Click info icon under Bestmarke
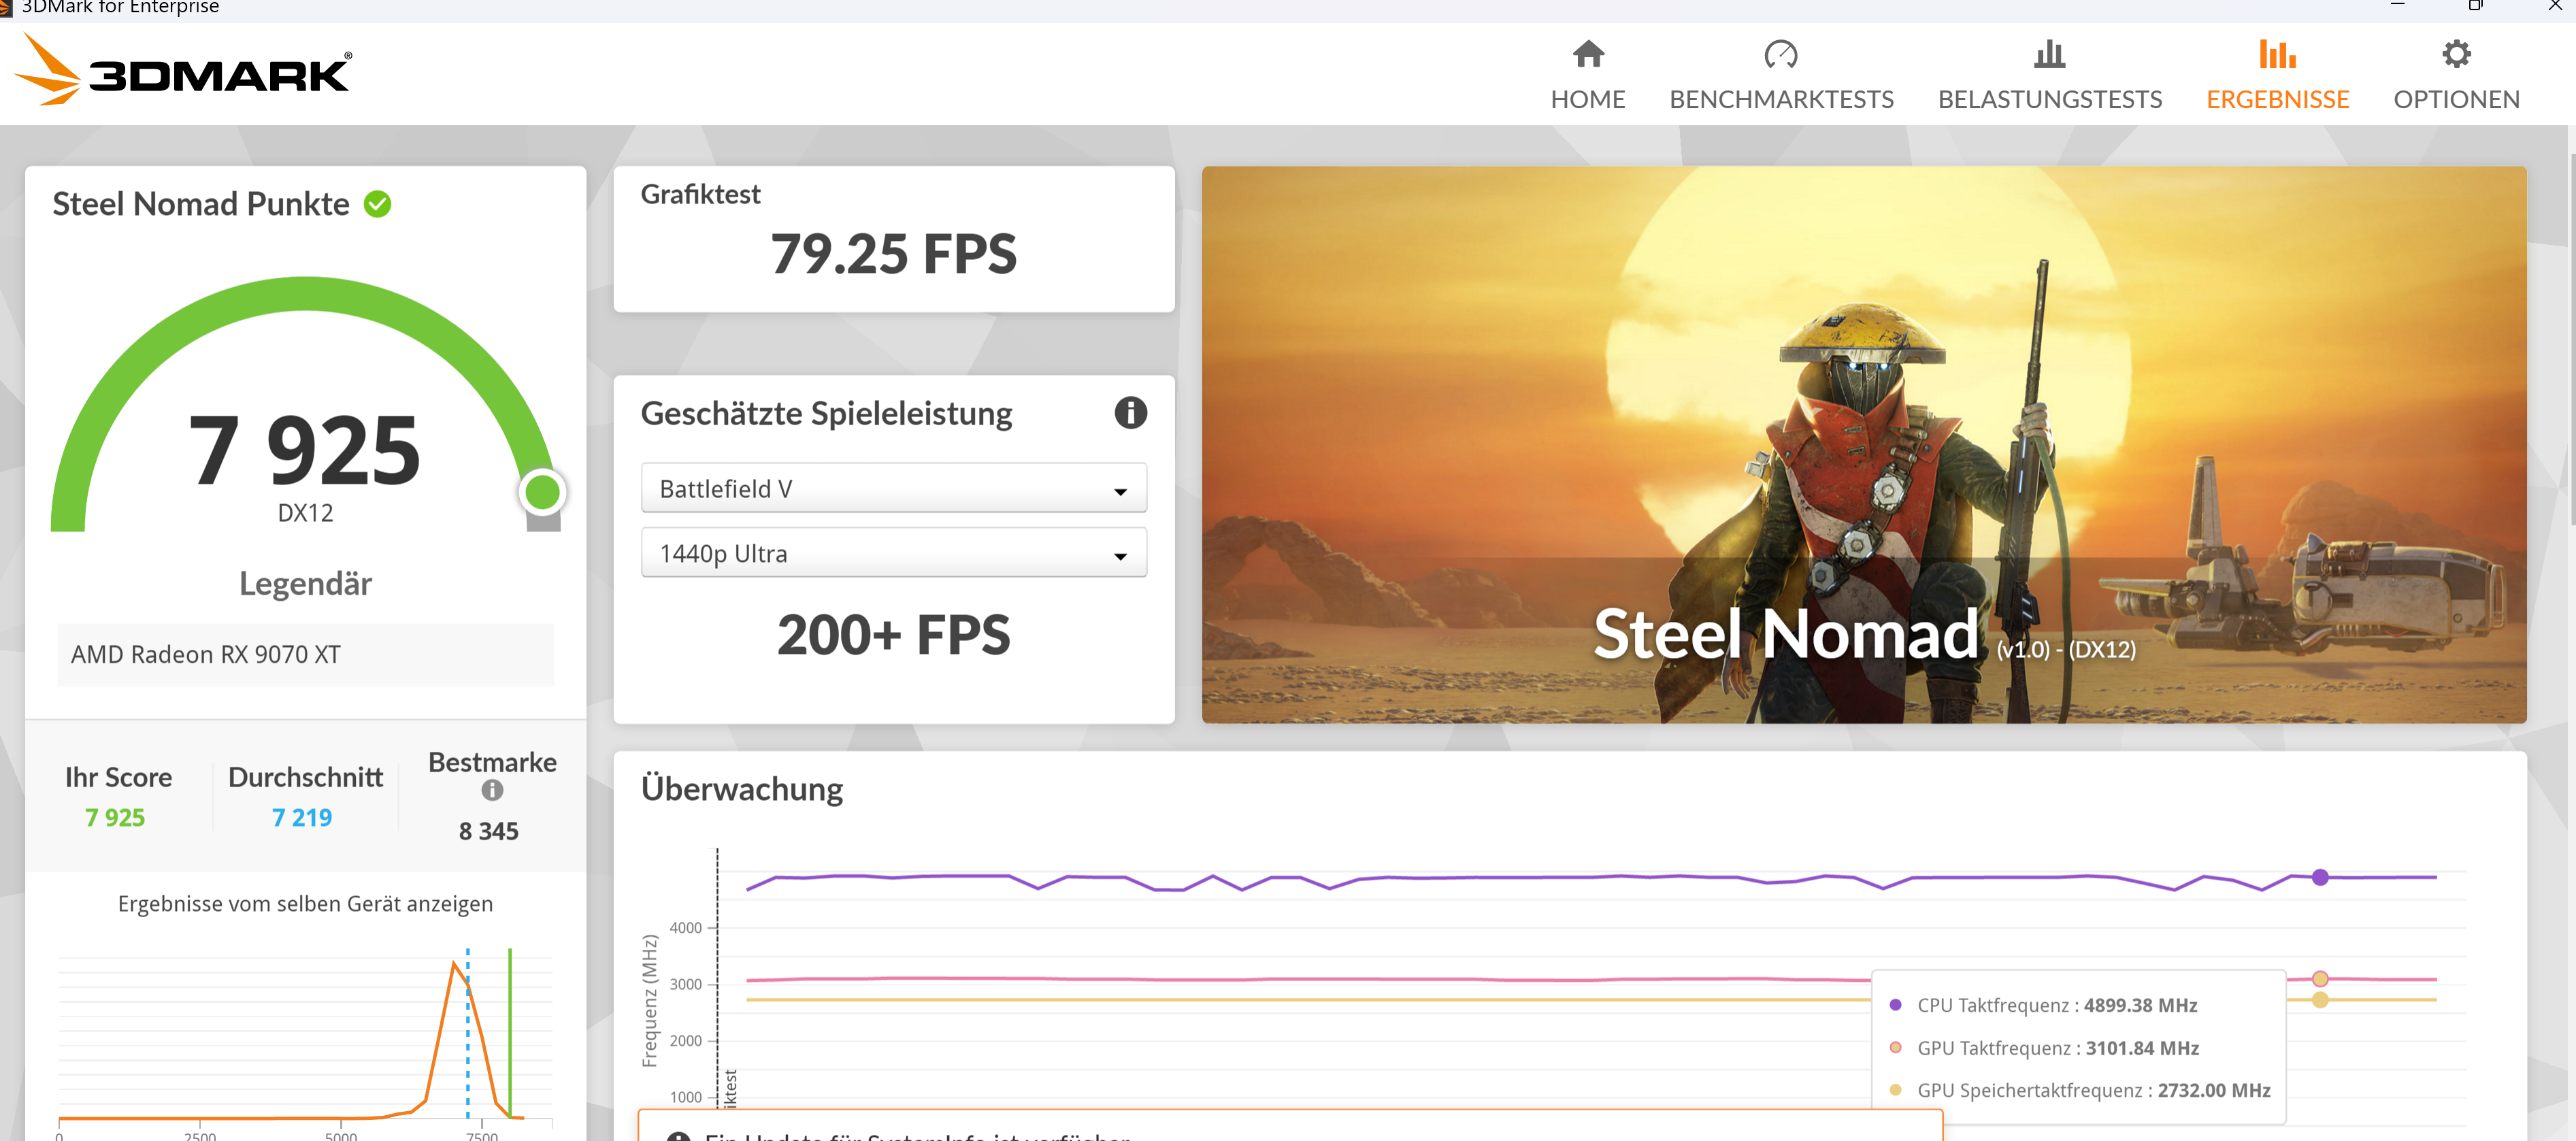2576x1141 pixels. [x=492, y=790]
